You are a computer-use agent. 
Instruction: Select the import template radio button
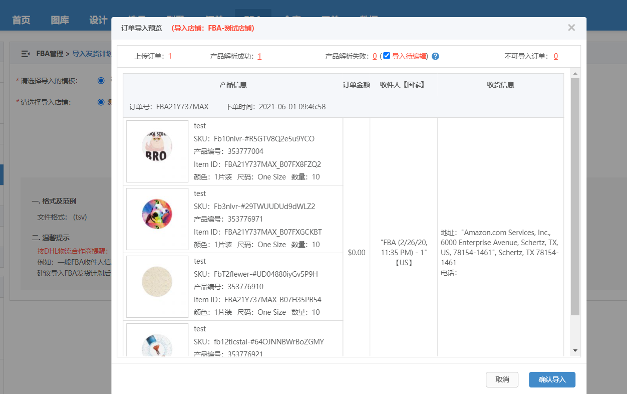pyautogui.click(x=101, y=80)
